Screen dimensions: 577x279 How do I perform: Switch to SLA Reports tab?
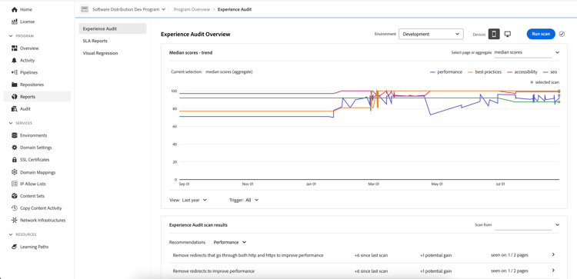95,41
